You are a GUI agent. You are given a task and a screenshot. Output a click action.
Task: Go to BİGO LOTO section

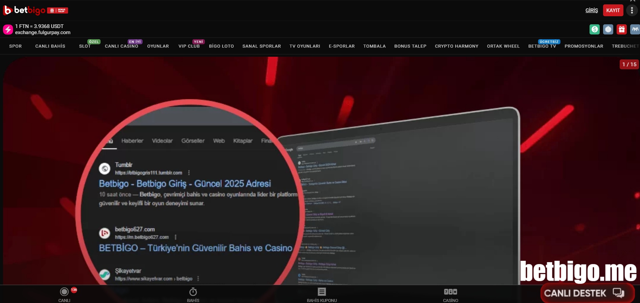221,46
